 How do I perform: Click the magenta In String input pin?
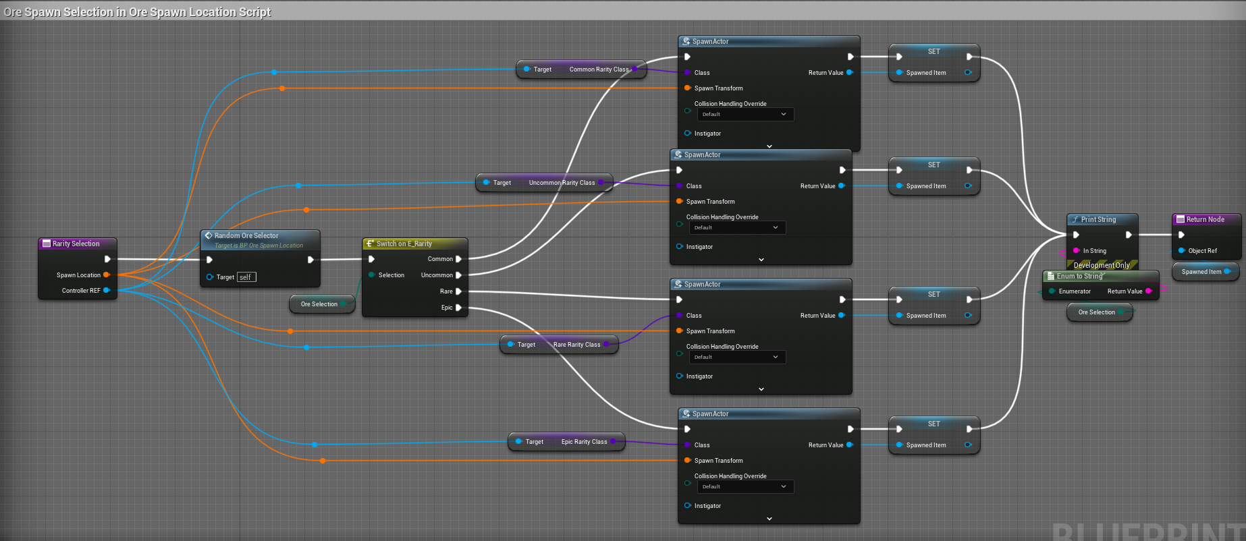pos(1076,251)
